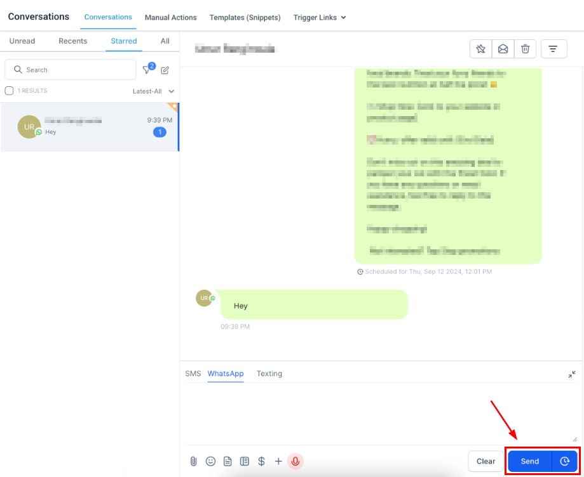Open the conversation filter funnel icon

147,70
